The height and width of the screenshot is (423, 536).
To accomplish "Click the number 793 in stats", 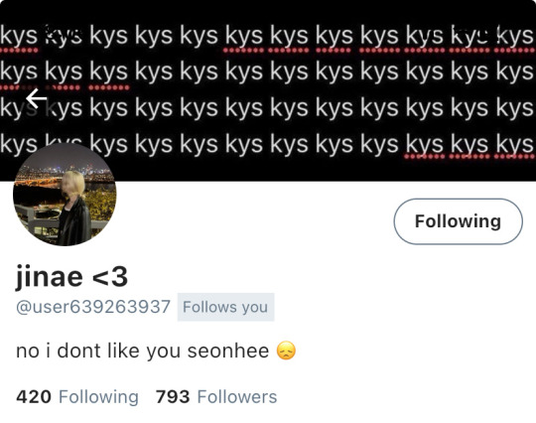I will point(173,397).
